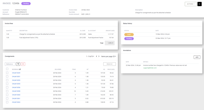Viewport: 204px width, 110px height.
Task: Click annotation date 22 Mar 2024, 12:40 pm
Action: (x=133, y=65)
